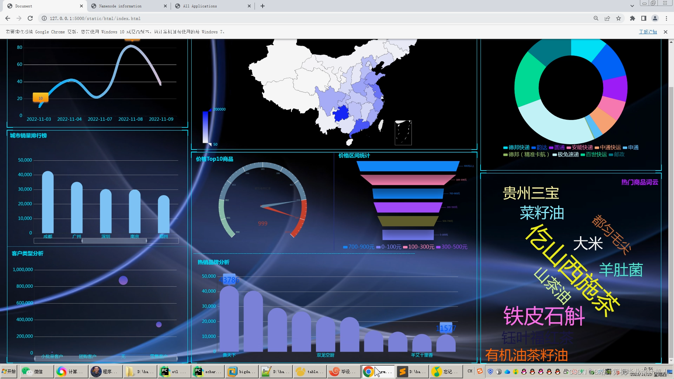Click the learn more link in info bar
674x379 pixels.
coord(648,32)
